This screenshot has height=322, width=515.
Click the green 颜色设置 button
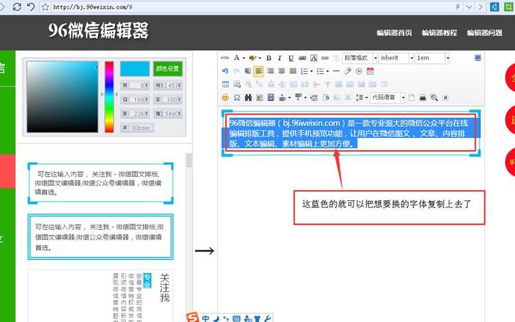(167, 69)
